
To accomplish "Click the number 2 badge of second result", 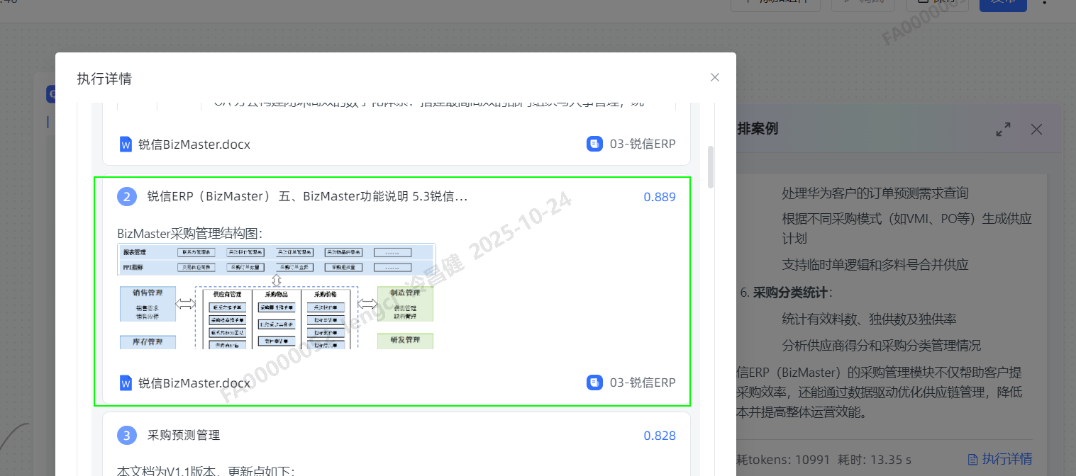I will pyautogui.click(x=126, y=197).
